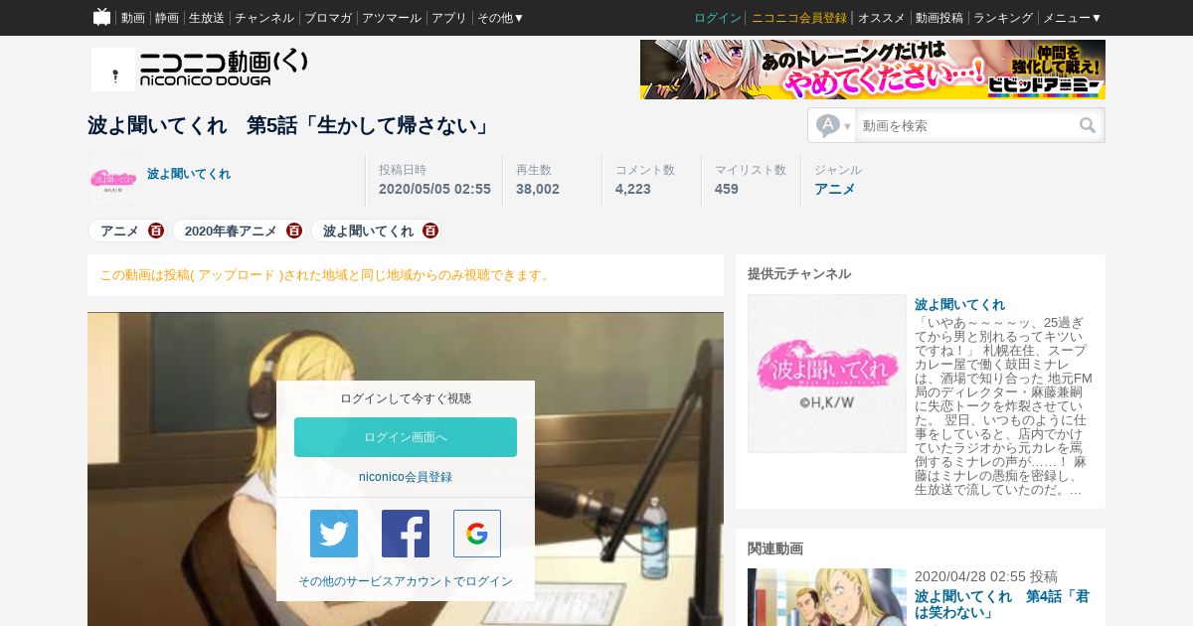Image resolution: width=1193 pixels, height=626 pixels.
Task: Open channel avatar thumbnail next to 波よ聞いてくれ
Action: (113, 180)
